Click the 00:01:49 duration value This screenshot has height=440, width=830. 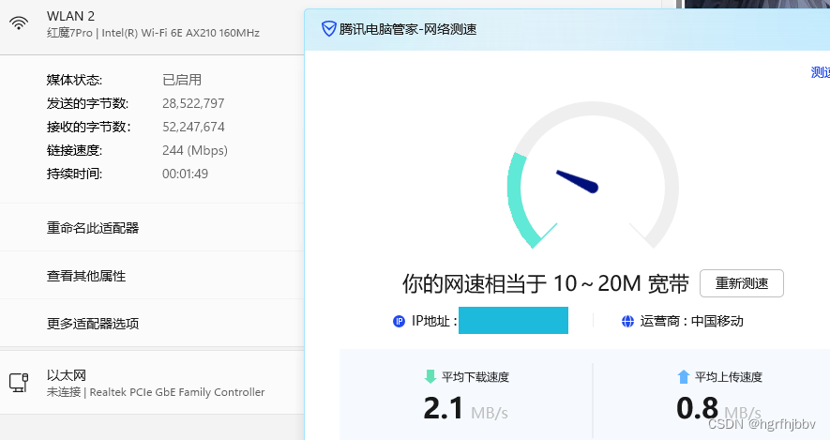[185, 174]
